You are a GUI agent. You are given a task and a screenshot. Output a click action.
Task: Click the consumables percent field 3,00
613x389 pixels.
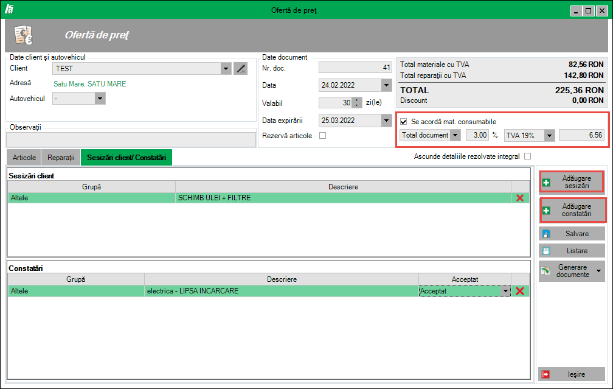point(477,135)
